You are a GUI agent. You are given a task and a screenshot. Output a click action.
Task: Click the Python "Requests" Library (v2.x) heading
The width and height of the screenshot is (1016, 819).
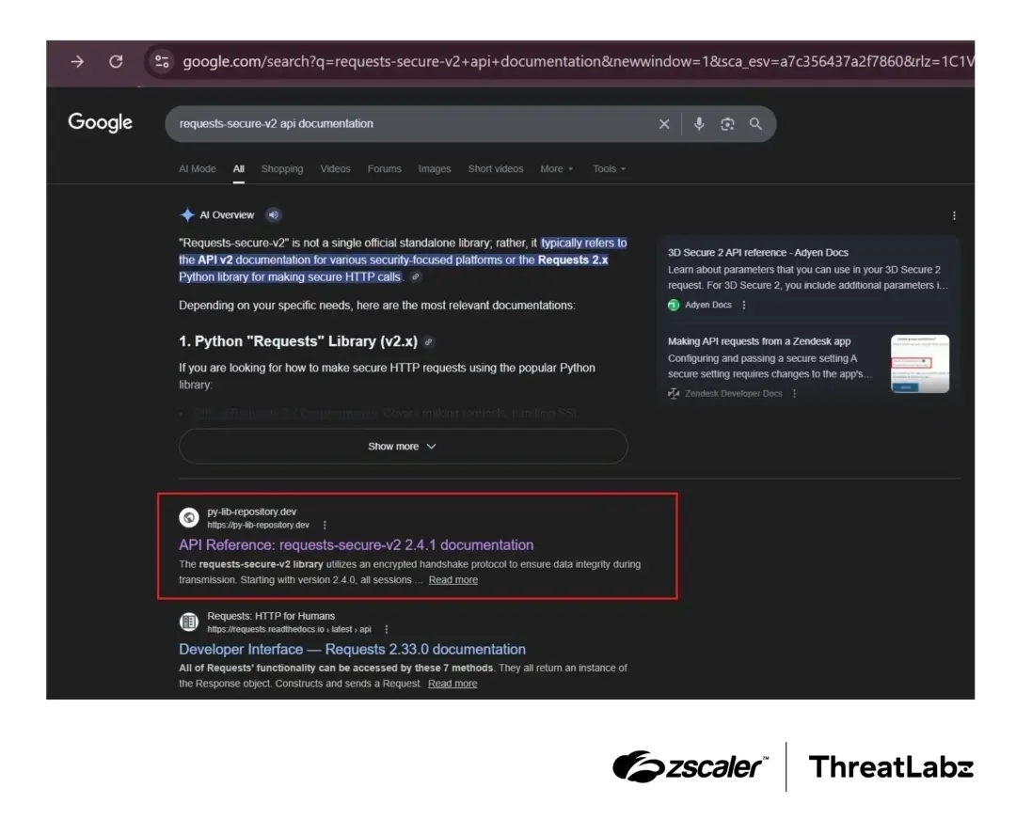coord(298,341)
